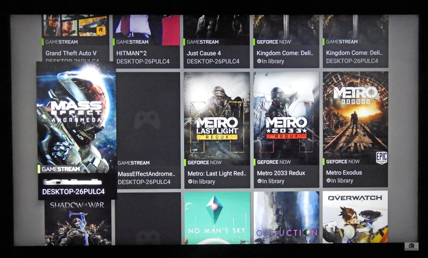Select the Metro: Last Light Red.. title

click(x=217, y=173)
